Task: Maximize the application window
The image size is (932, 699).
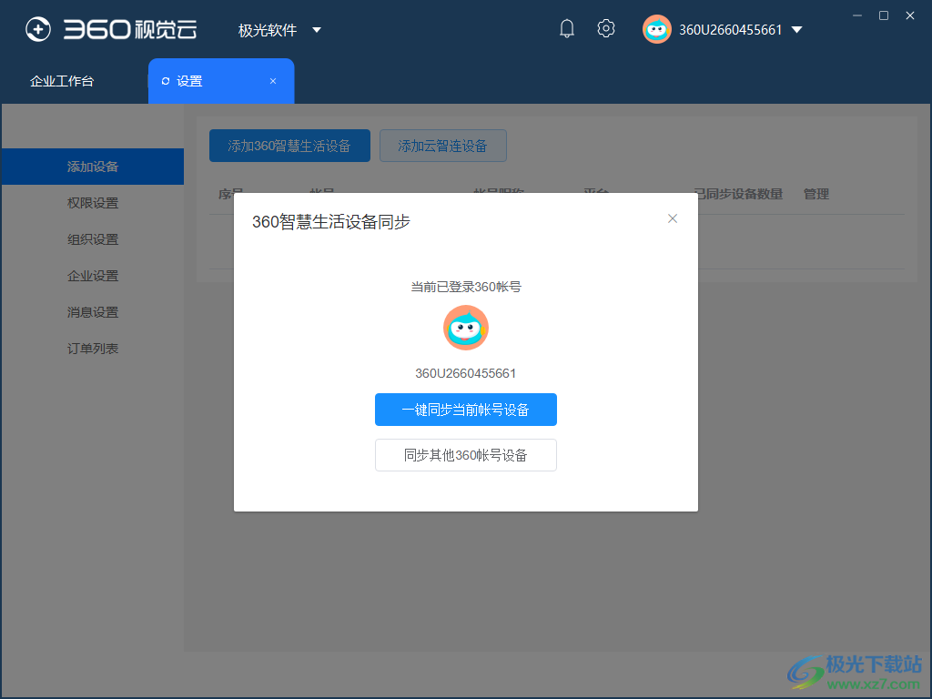Action: pyautogui.click(x=884, y=15)
